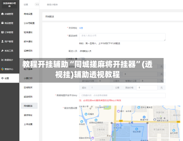The image size is (183, 141).
Task: Click the 例如 delivery time hint text
Action: [100, 43]
